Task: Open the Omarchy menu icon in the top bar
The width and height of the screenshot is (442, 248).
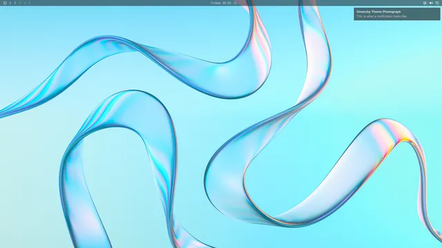Action: (x=5, y=3)
